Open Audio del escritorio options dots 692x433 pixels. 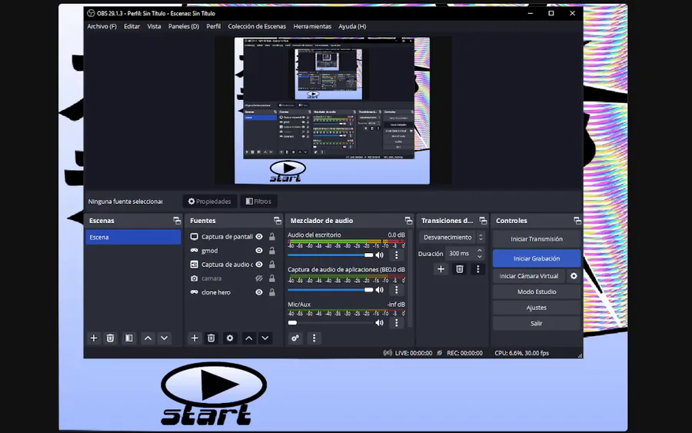[396, 255]
